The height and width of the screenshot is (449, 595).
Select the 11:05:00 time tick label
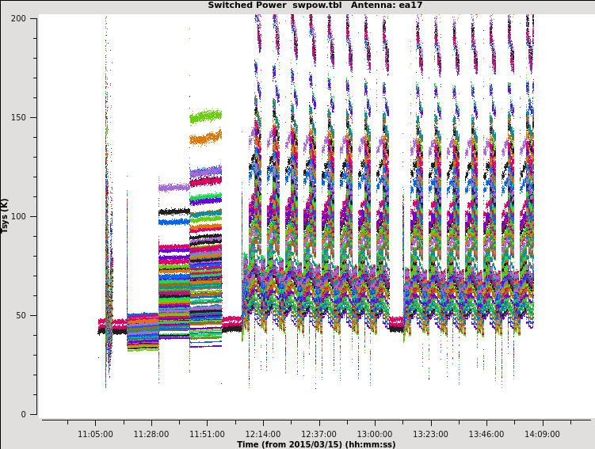point(95,434)
